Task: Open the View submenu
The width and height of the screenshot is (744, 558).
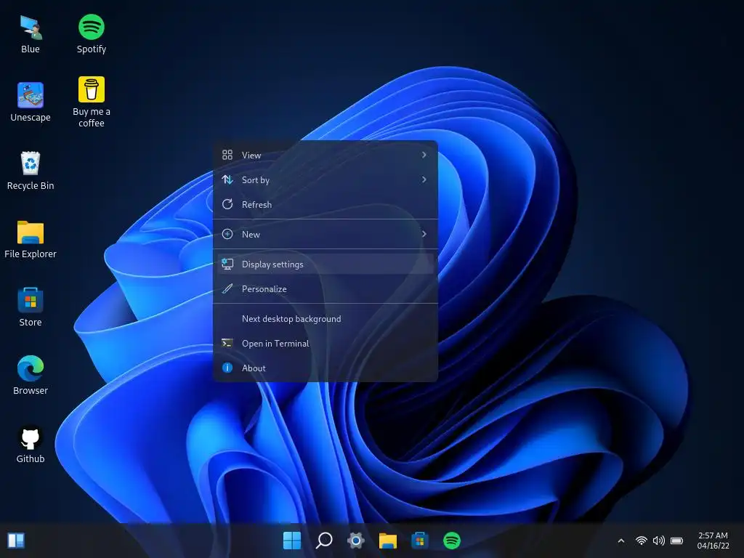Action: tap(325, 155)
